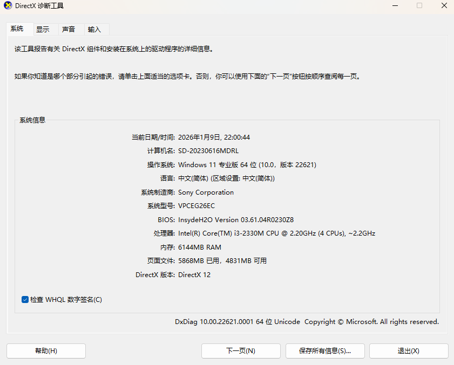The image size is (454, 365).
Task: Click the DirectX 版本 label
Action: 155,275
